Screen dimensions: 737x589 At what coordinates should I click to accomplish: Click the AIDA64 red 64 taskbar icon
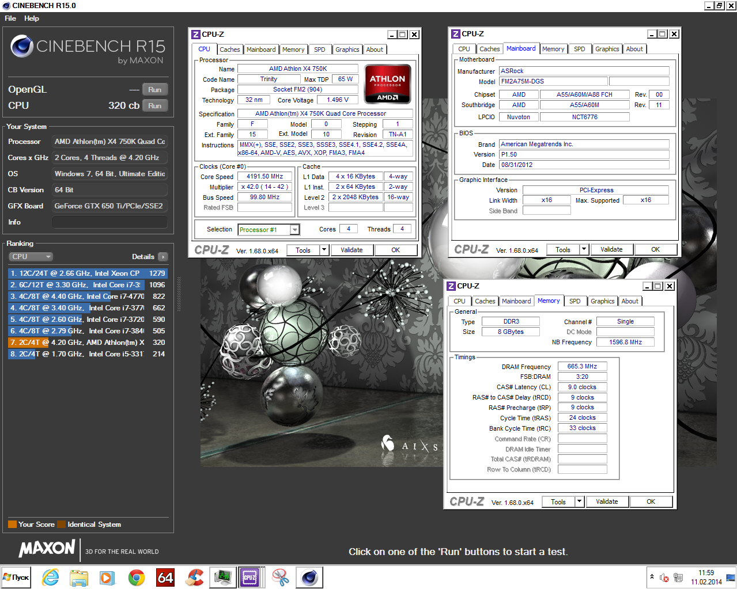[x=165, y=577]
